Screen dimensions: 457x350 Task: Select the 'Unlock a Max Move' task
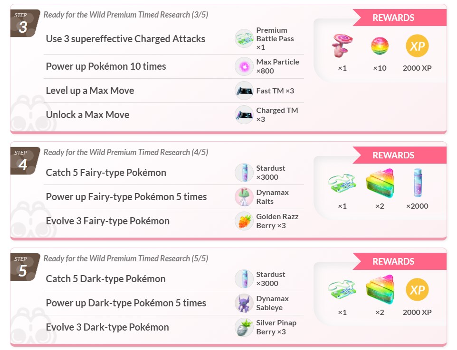(87, 115)
